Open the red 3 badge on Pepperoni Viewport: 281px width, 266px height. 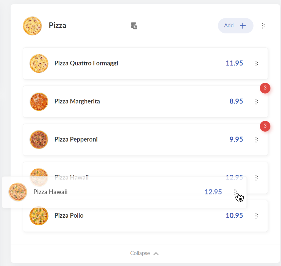(x=265, y=126)
